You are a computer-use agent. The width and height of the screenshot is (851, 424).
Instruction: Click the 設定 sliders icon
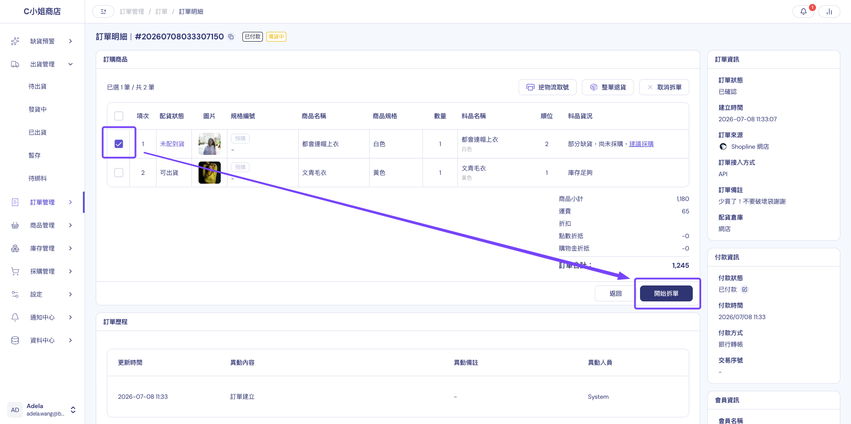pos(15,294)
